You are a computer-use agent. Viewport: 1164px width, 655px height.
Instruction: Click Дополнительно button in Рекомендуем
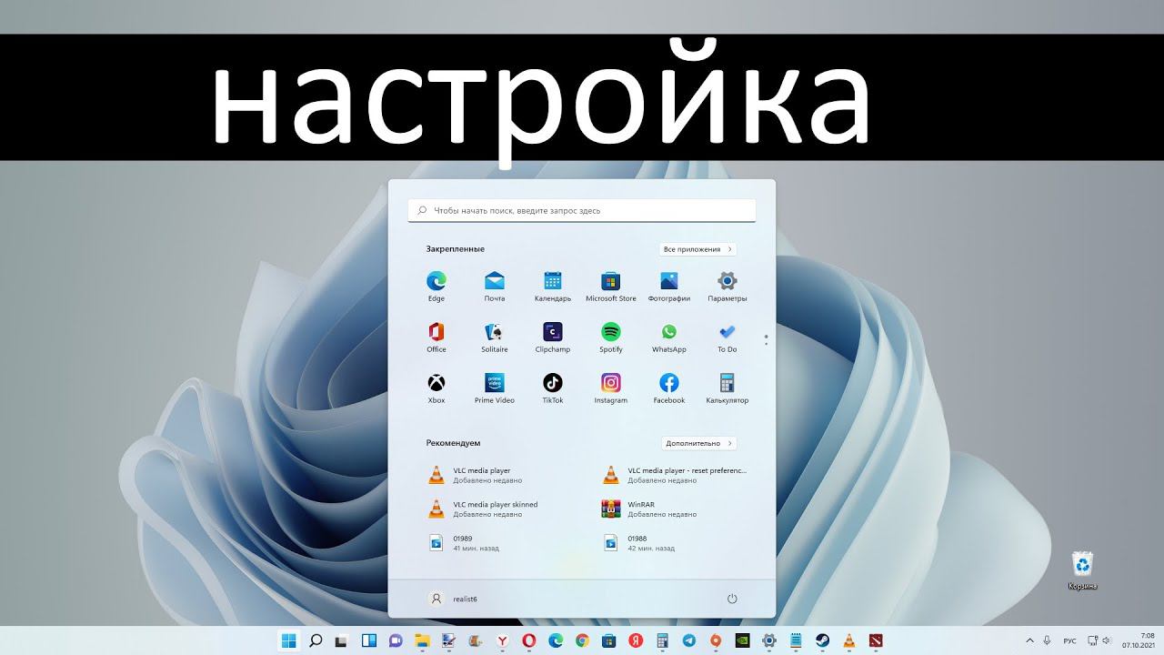tap(699, 444)
